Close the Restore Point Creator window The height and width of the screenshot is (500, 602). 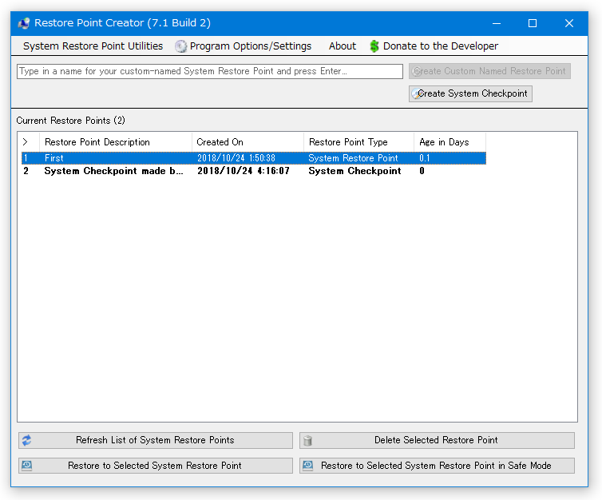[569, 23]
